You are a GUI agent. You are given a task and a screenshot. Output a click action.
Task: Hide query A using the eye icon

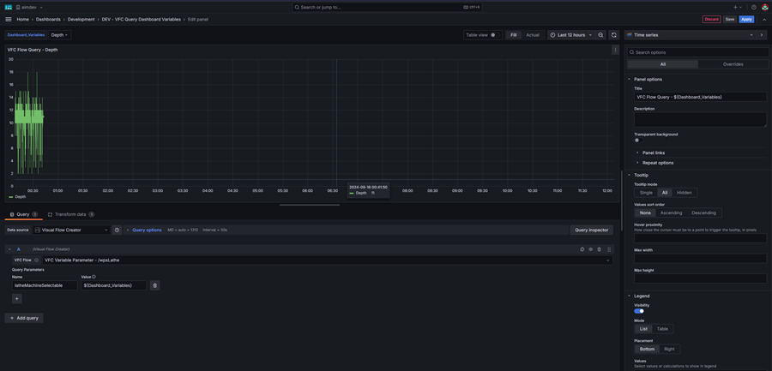click(591, 249)
